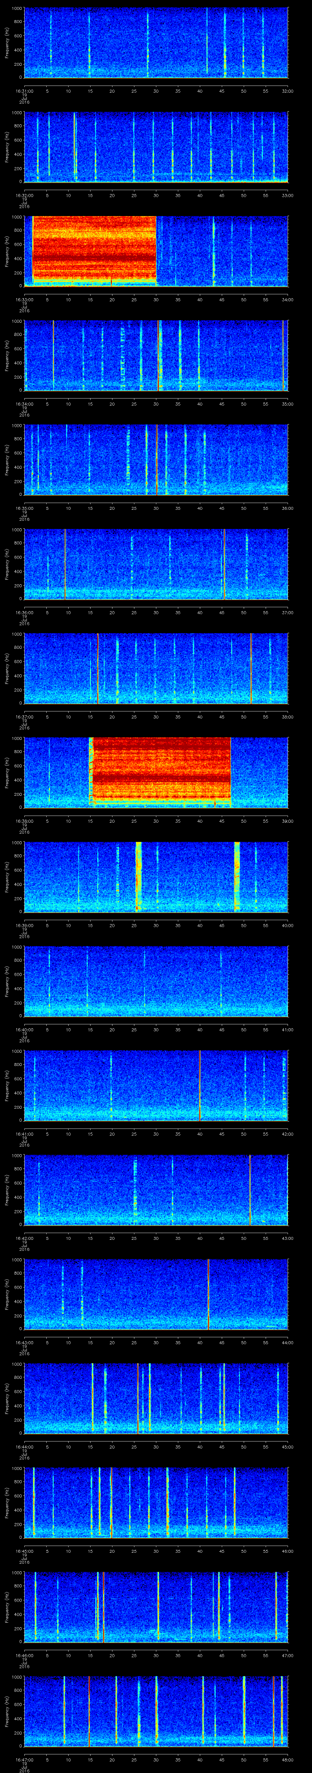Select the burst near 25 s in 16:39:00 spectrogram
Viewport: 312px width, 1773px height.
(139, 877)
